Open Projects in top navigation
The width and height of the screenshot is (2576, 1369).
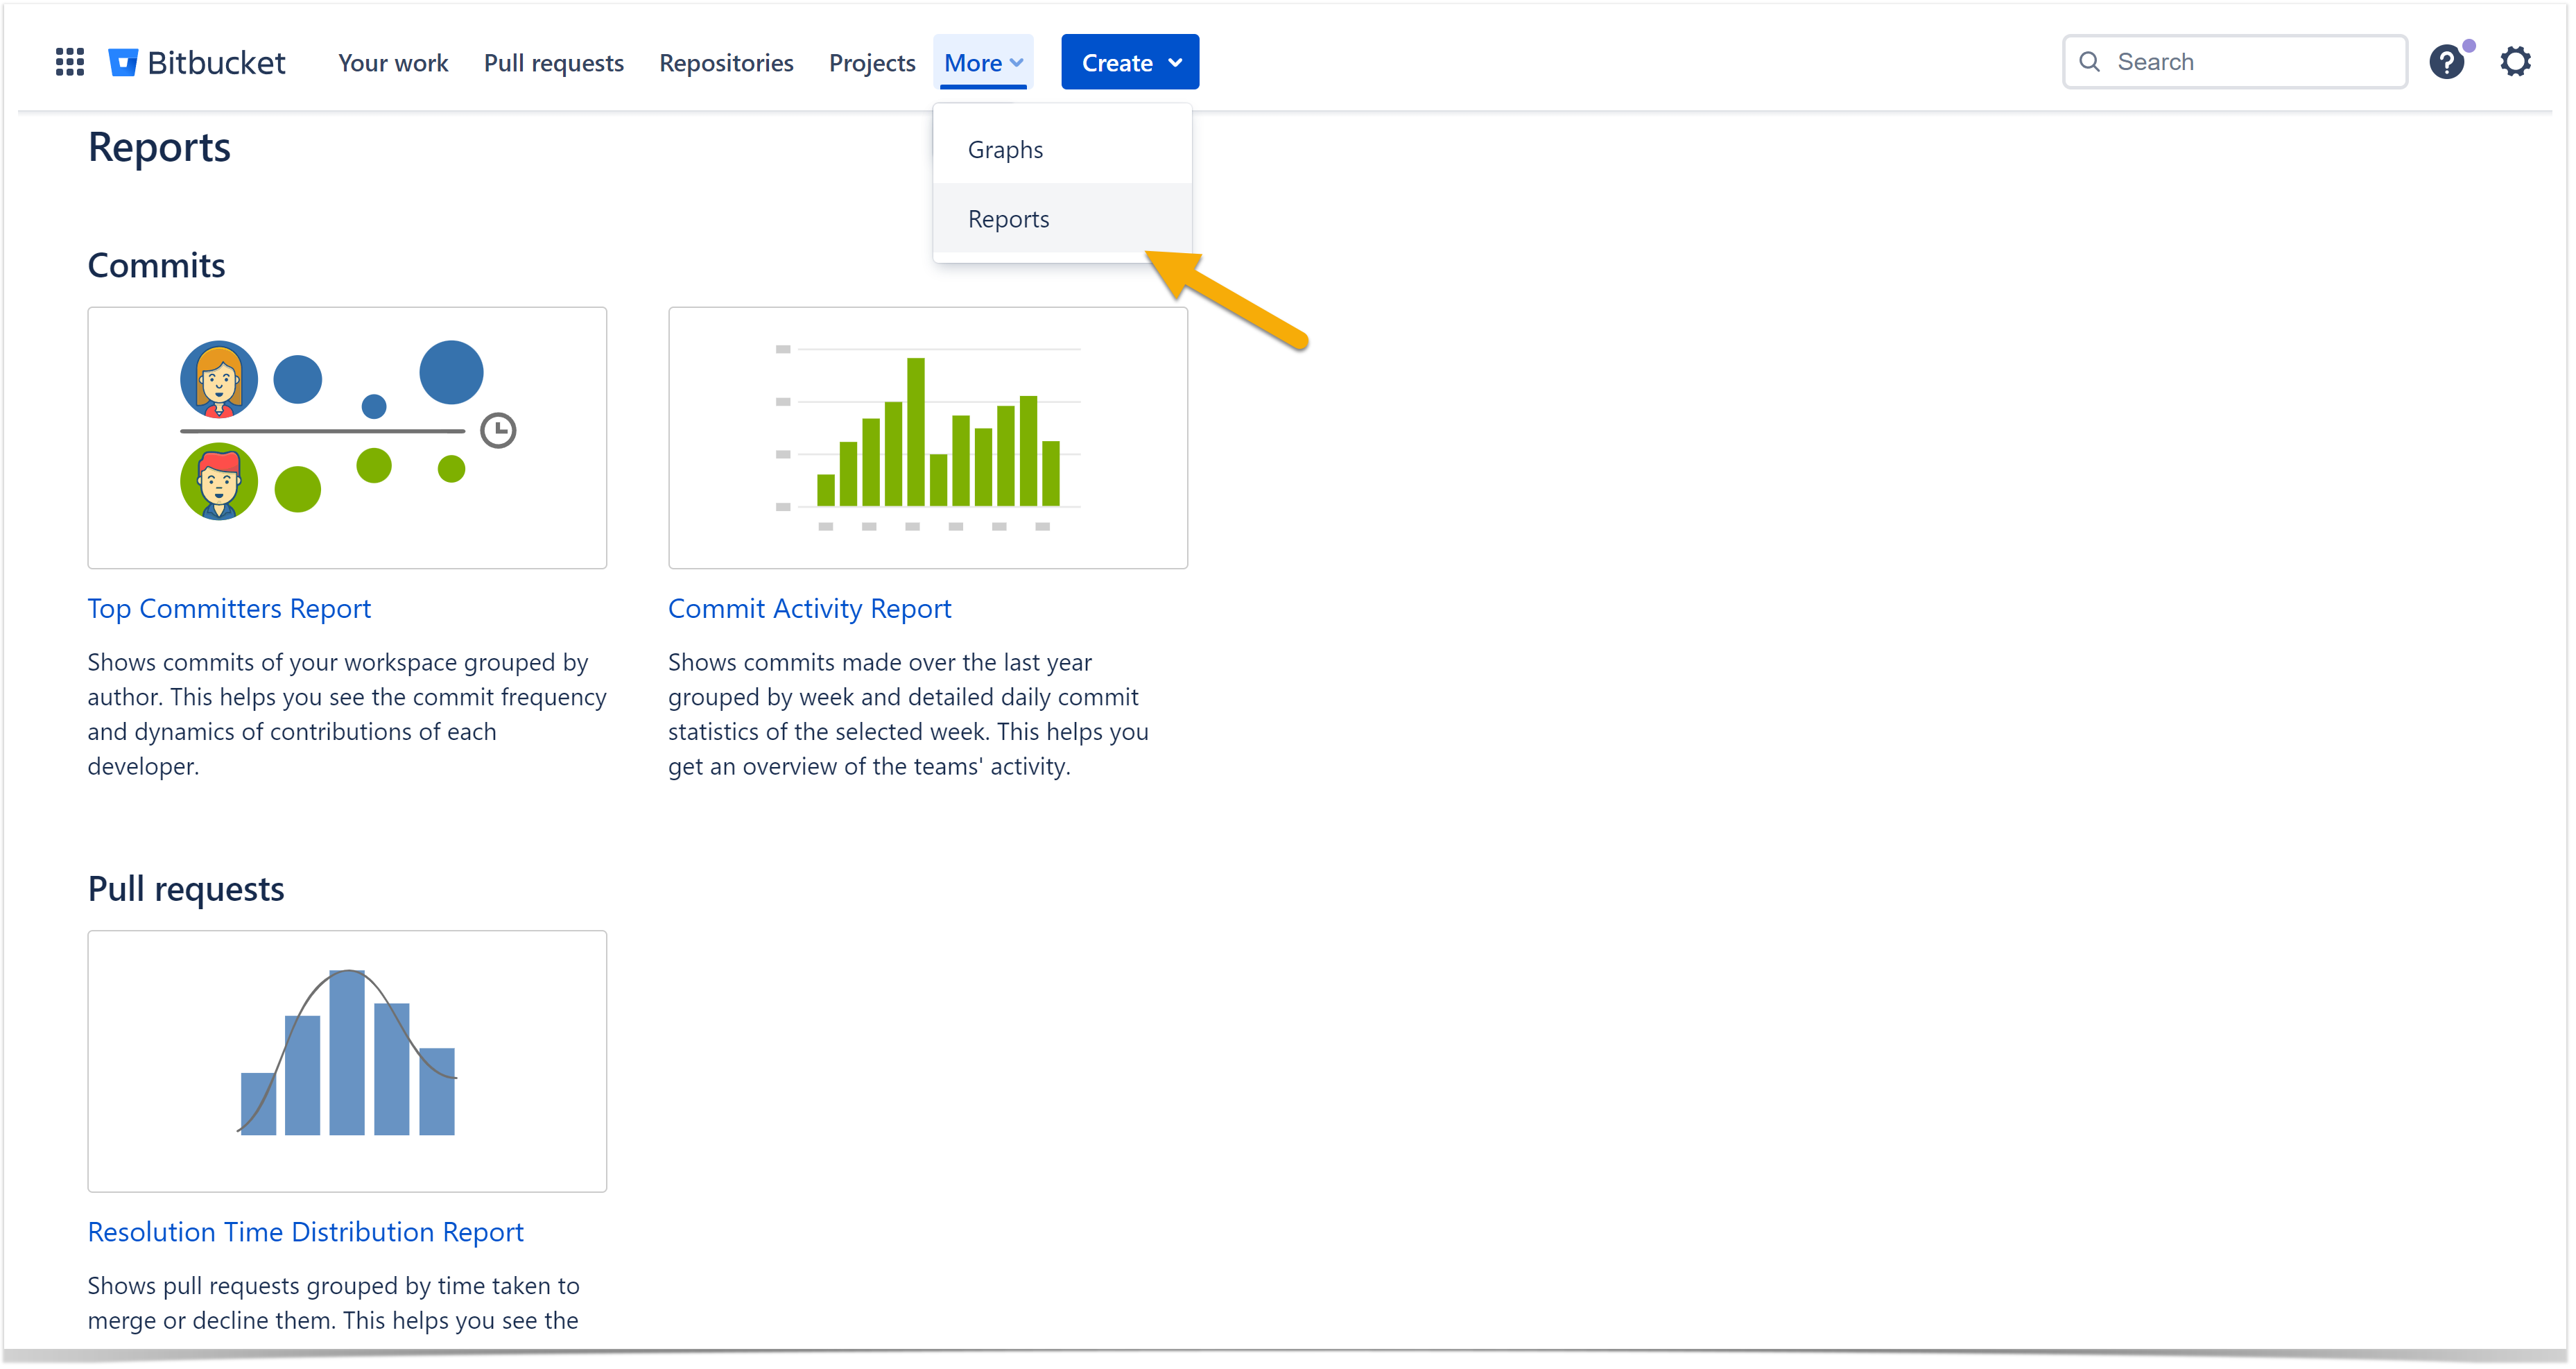point(871,63)
